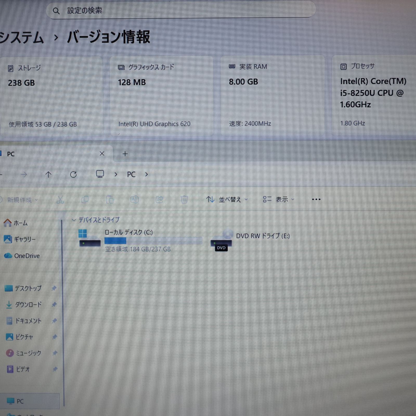Click the Up-one-level arrow icon
416x416 pixels.
coord(49,174)
